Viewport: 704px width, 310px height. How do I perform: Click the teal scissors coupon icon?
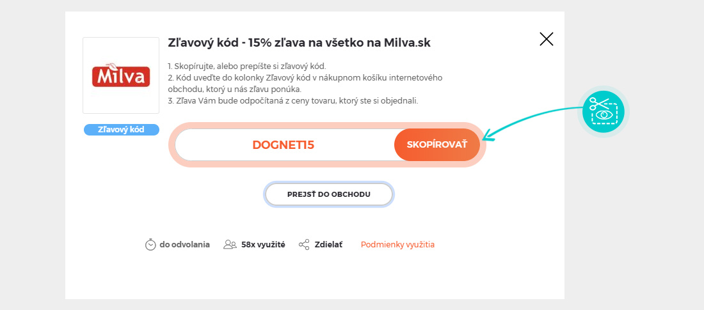604,111
